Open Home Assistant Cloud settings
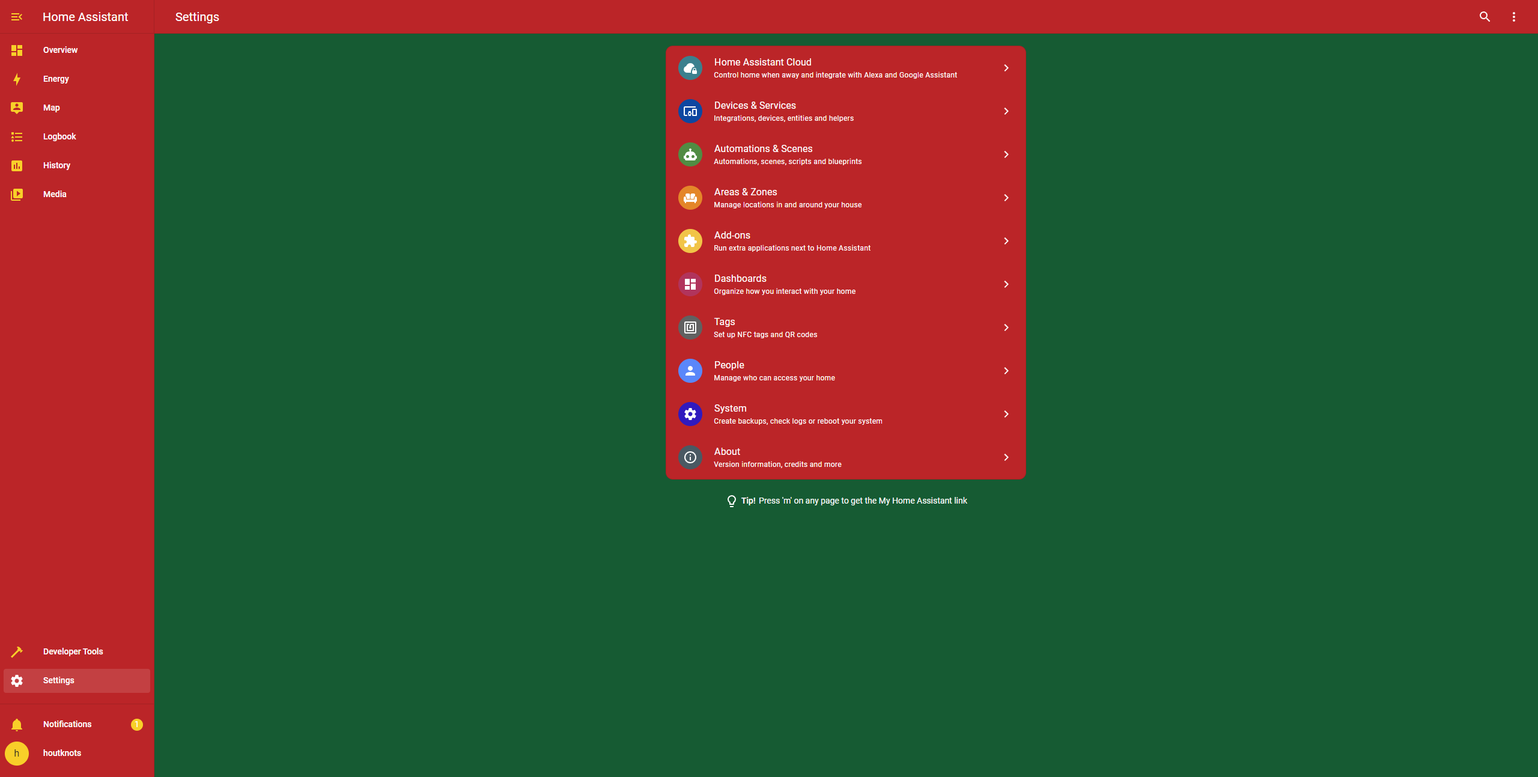Viewport: 1538px width, 777px height. click(846, 67)
